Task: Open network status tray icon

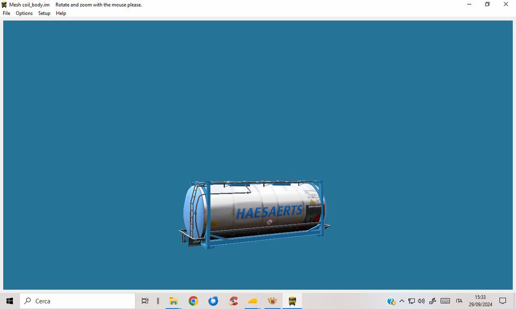Action: click(x=411, y=301)
